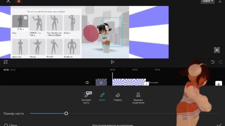Toggle checkbox on the Hey emote tile

[25, 18]
